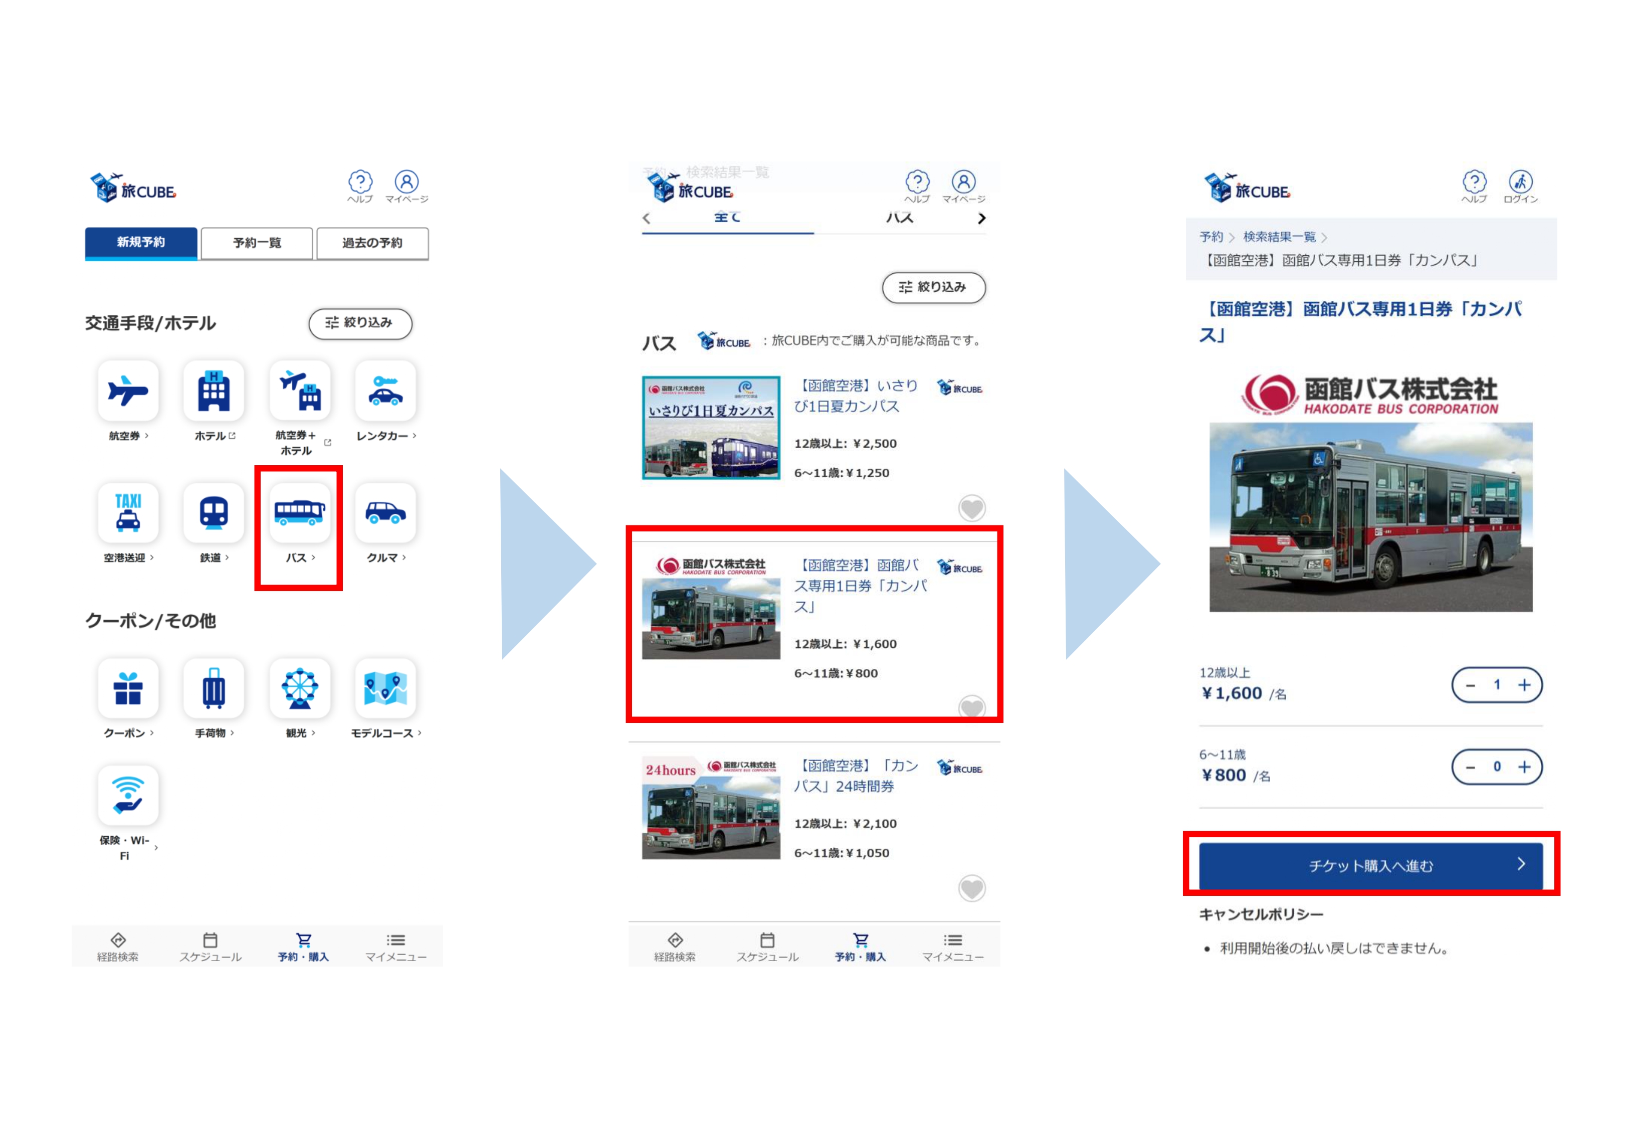
Task: Open the 航空券 airplane icon
Action: 128,391
